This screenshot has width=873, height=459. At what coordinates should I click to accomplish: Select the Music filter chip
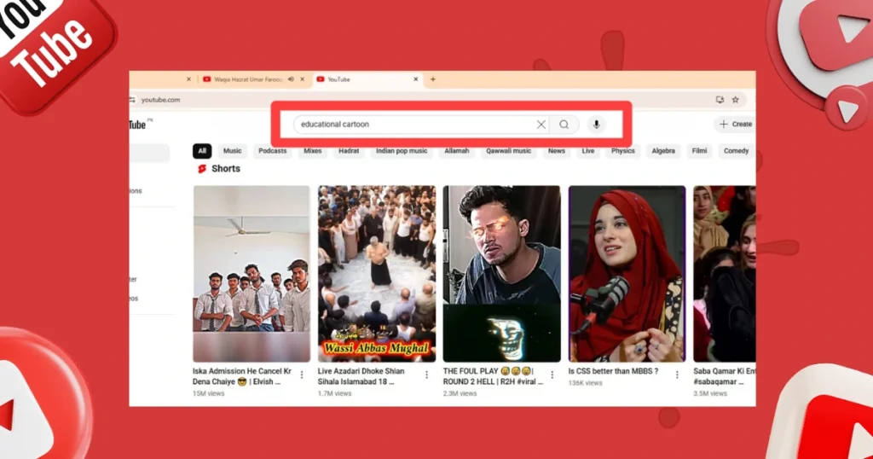[232, 151]
